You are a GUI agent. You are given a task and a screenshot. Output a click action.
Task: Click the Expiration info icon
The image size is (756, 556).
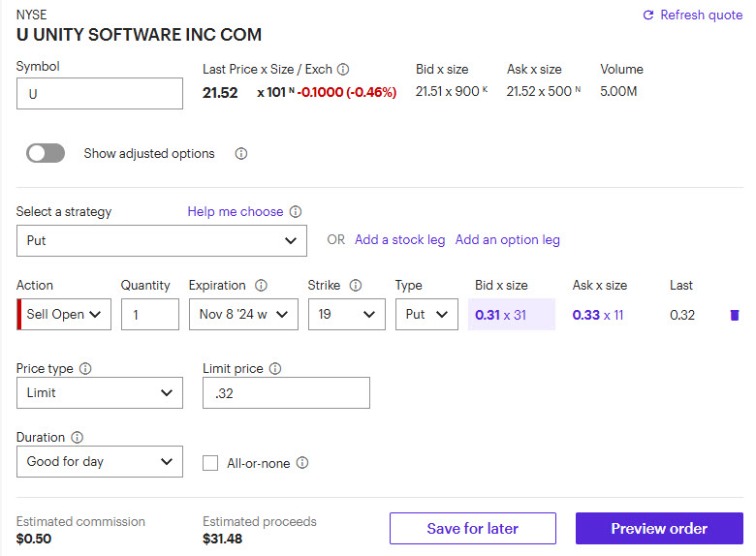click(261, 286)
